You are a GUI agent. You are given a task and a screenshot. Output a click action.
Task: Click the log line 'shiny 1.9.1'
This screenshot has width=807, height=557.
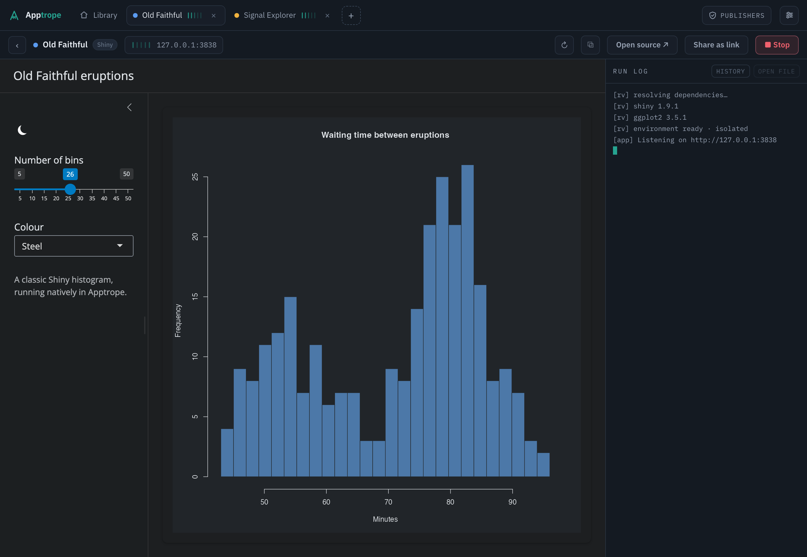646,106
